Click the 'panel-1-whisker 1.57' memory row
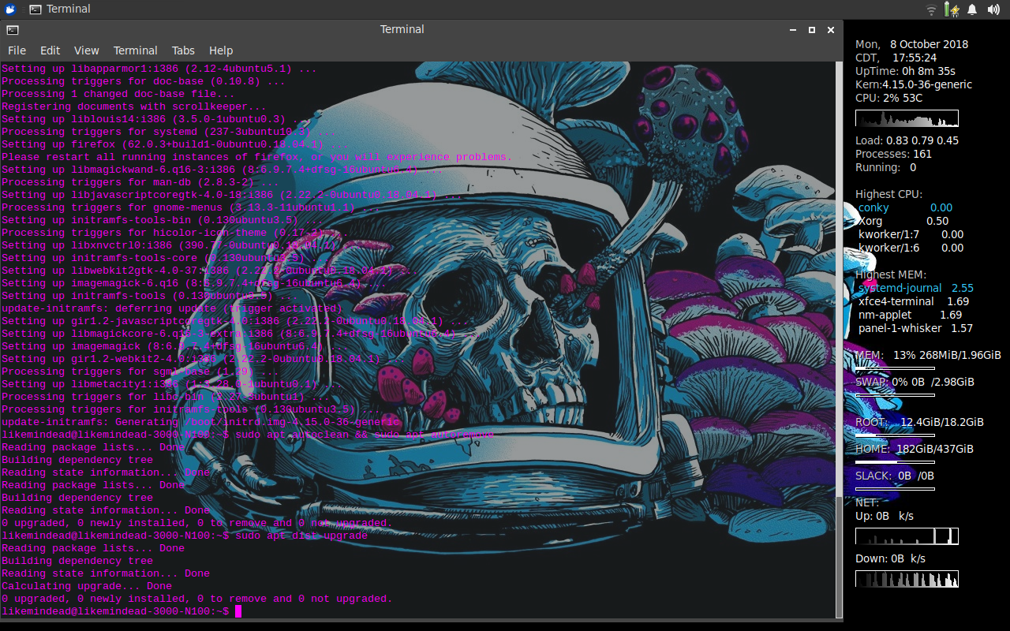The width and height of the screenshot is (1010, 631). [x=915, y=328]
